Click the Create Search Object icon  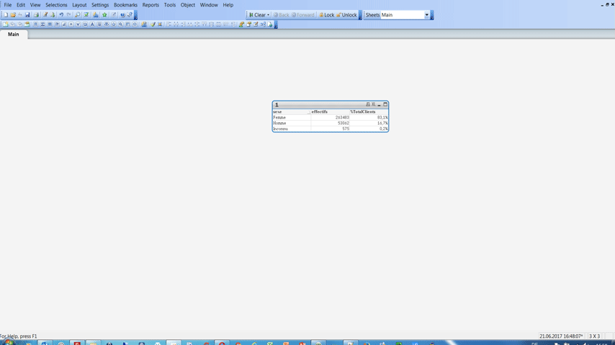tap(120, 24)
